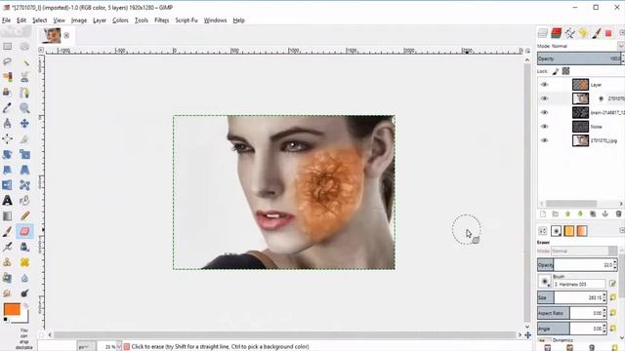This screenshot has width=625, height=351.
Task: Hide the masked 2701070 layer
Action: click(544, 98)
